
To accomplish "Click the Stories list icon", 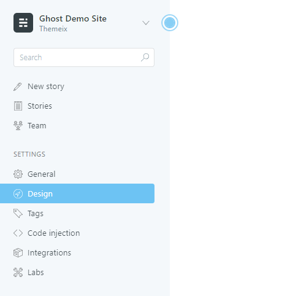I will coord(18,106).
